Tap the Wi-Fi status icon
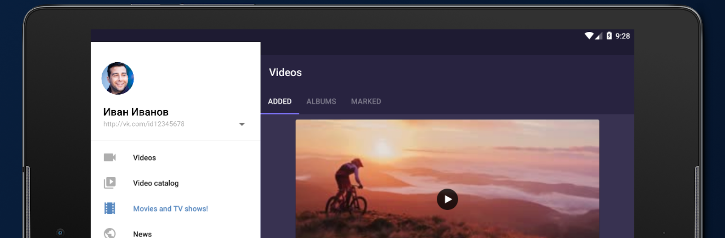The width and height of the screenshot is (725, 238). click(x=589, y=36)
